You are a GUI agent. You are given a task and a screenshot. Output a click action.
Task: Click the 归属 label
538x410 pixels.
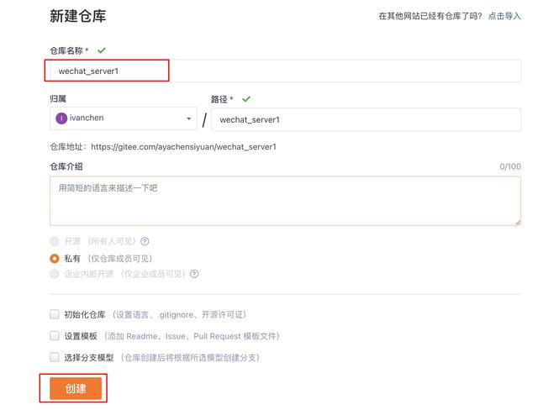pos(58,99)
